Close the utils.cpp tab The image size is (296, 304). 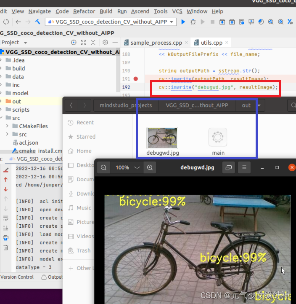coord(227,43)
